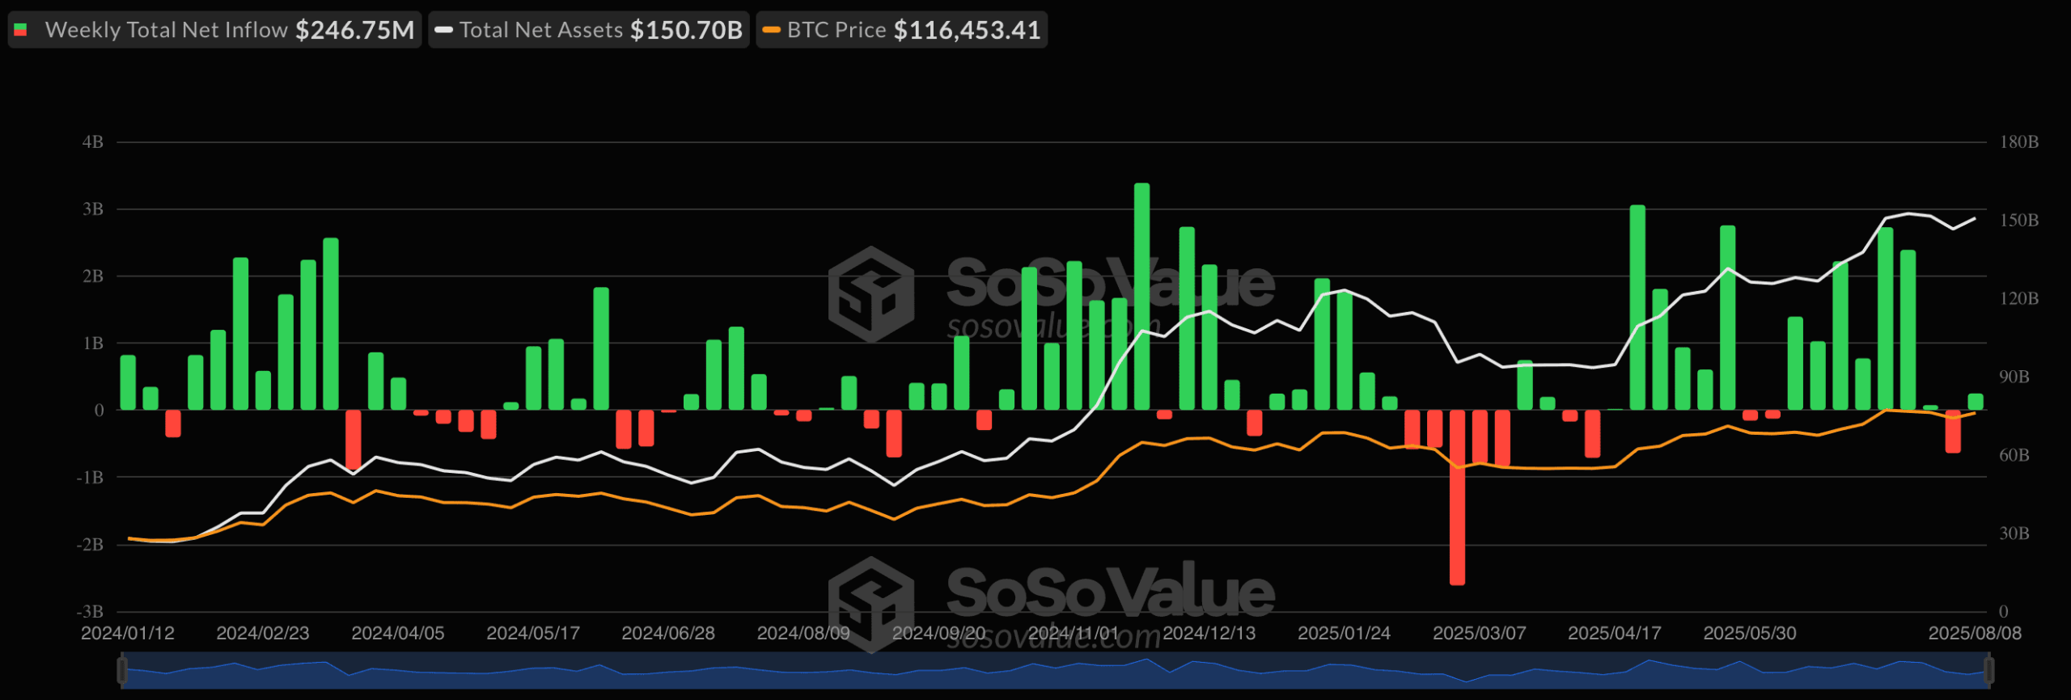Toggle the Total Net Assets line
2071x700 pixels.
(589, 30)
